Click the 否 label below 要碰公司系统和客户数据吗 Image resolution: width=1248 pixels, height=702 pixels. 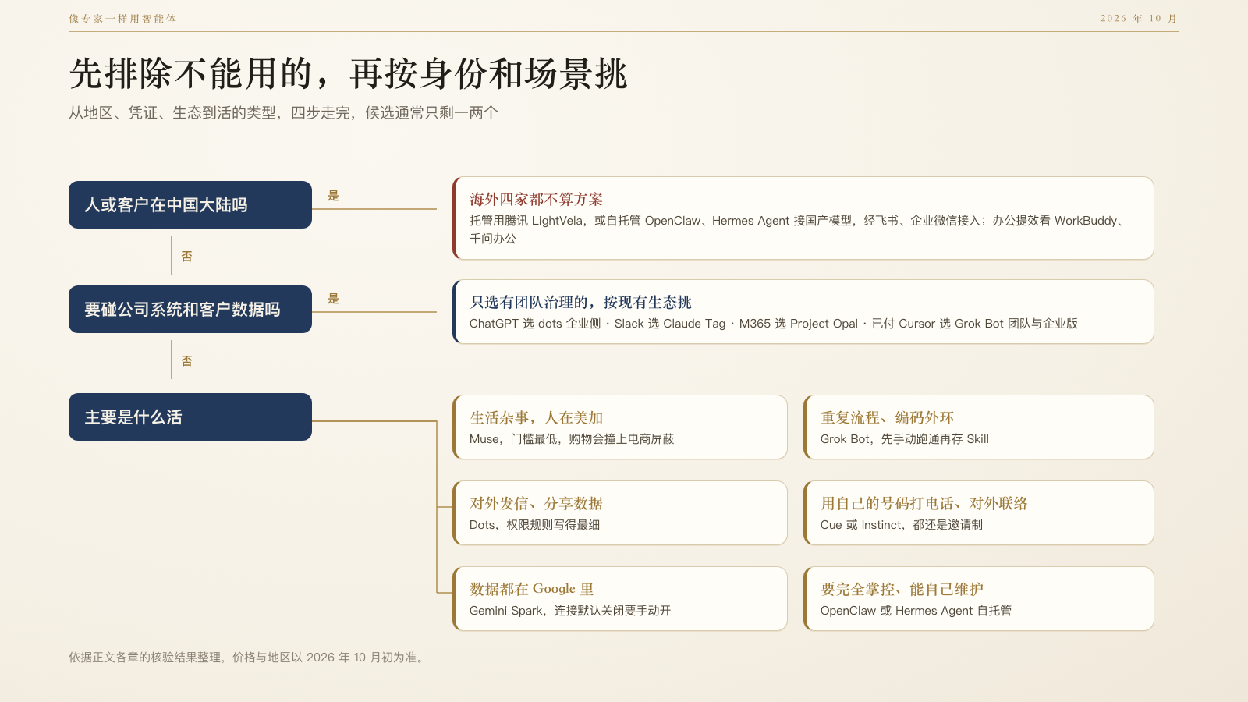(187, 361)
